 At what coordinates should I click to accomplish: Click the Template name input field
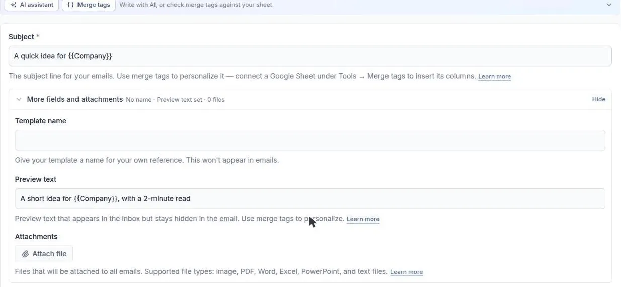(x=310, y=140)
